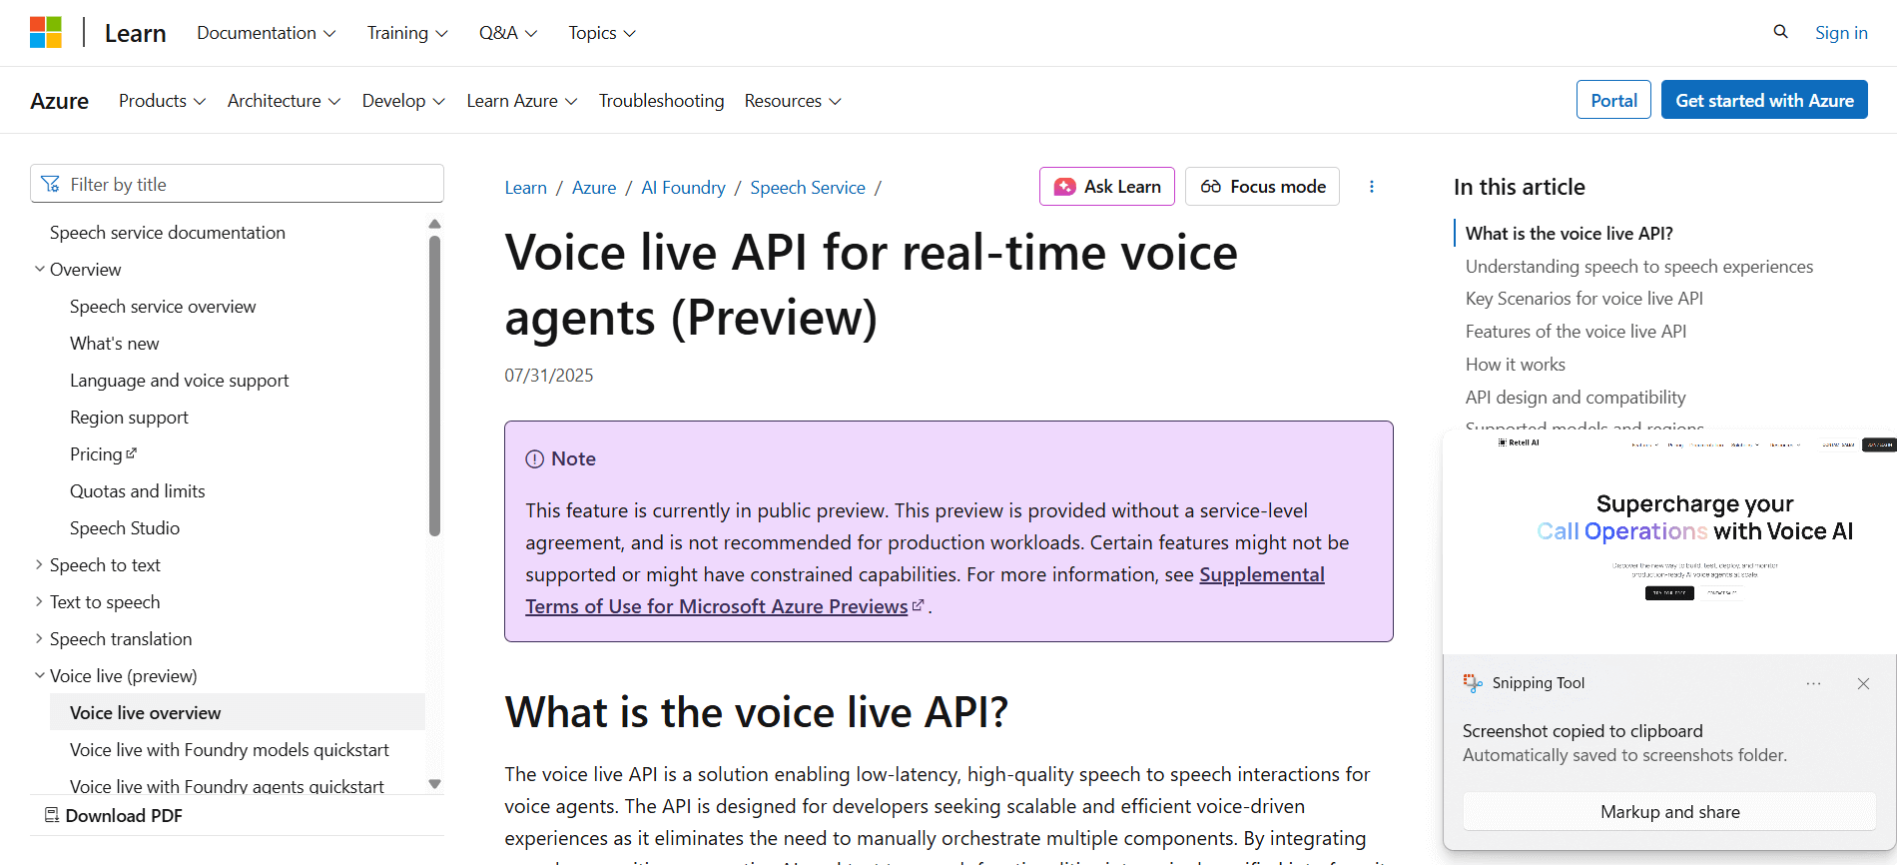Open Speech service documentation tree item
1897x865 pixels.
168,232
